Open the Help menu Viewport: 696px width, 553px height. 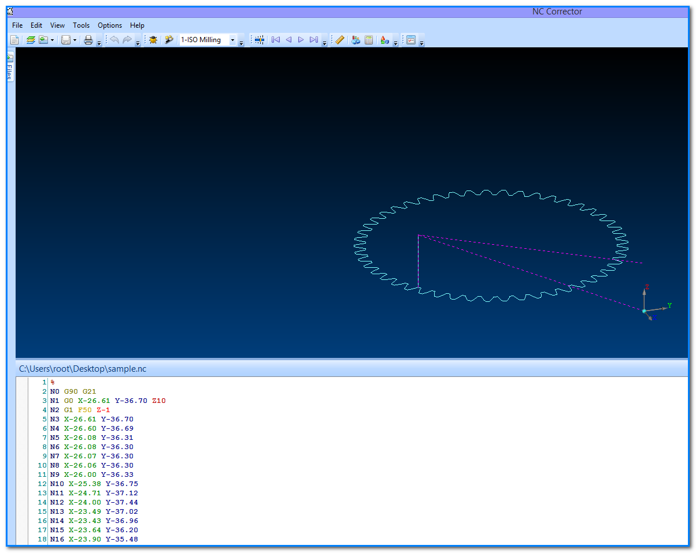tap(137, 25)
